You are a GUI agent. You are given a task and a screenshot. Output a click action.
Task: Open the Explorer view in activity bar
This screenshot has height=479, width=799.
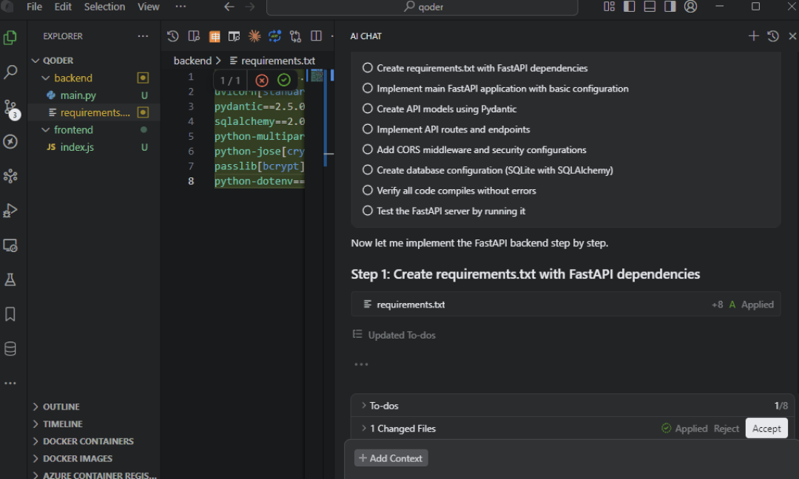[10, 38]
